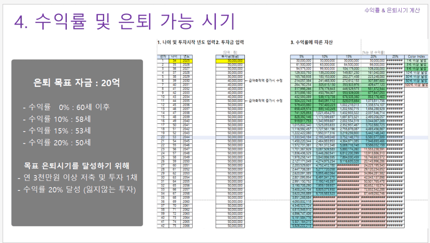
Task: Click the first '급여축적액 증가시 수정' note beside 2030
Action: (x=263, y=81)
